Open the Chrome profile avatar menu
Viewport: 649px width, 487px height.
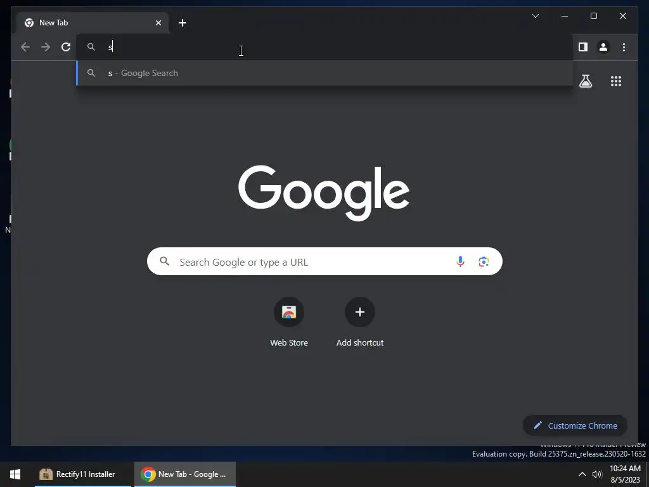tap(603, 47)
